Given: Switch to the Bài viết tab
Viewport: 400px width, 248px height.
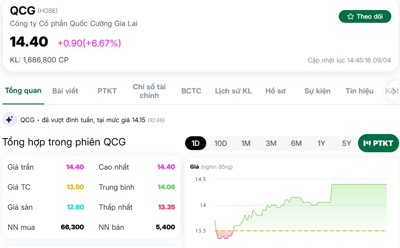Looking at the screenshot, I should pyautogui.click(x=65, y=91).
